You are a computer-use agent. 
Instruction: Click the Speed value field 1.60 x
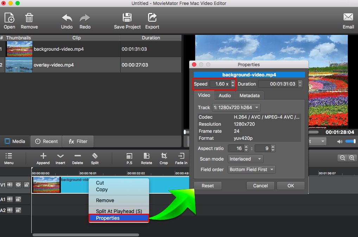[x=220, y=84]
